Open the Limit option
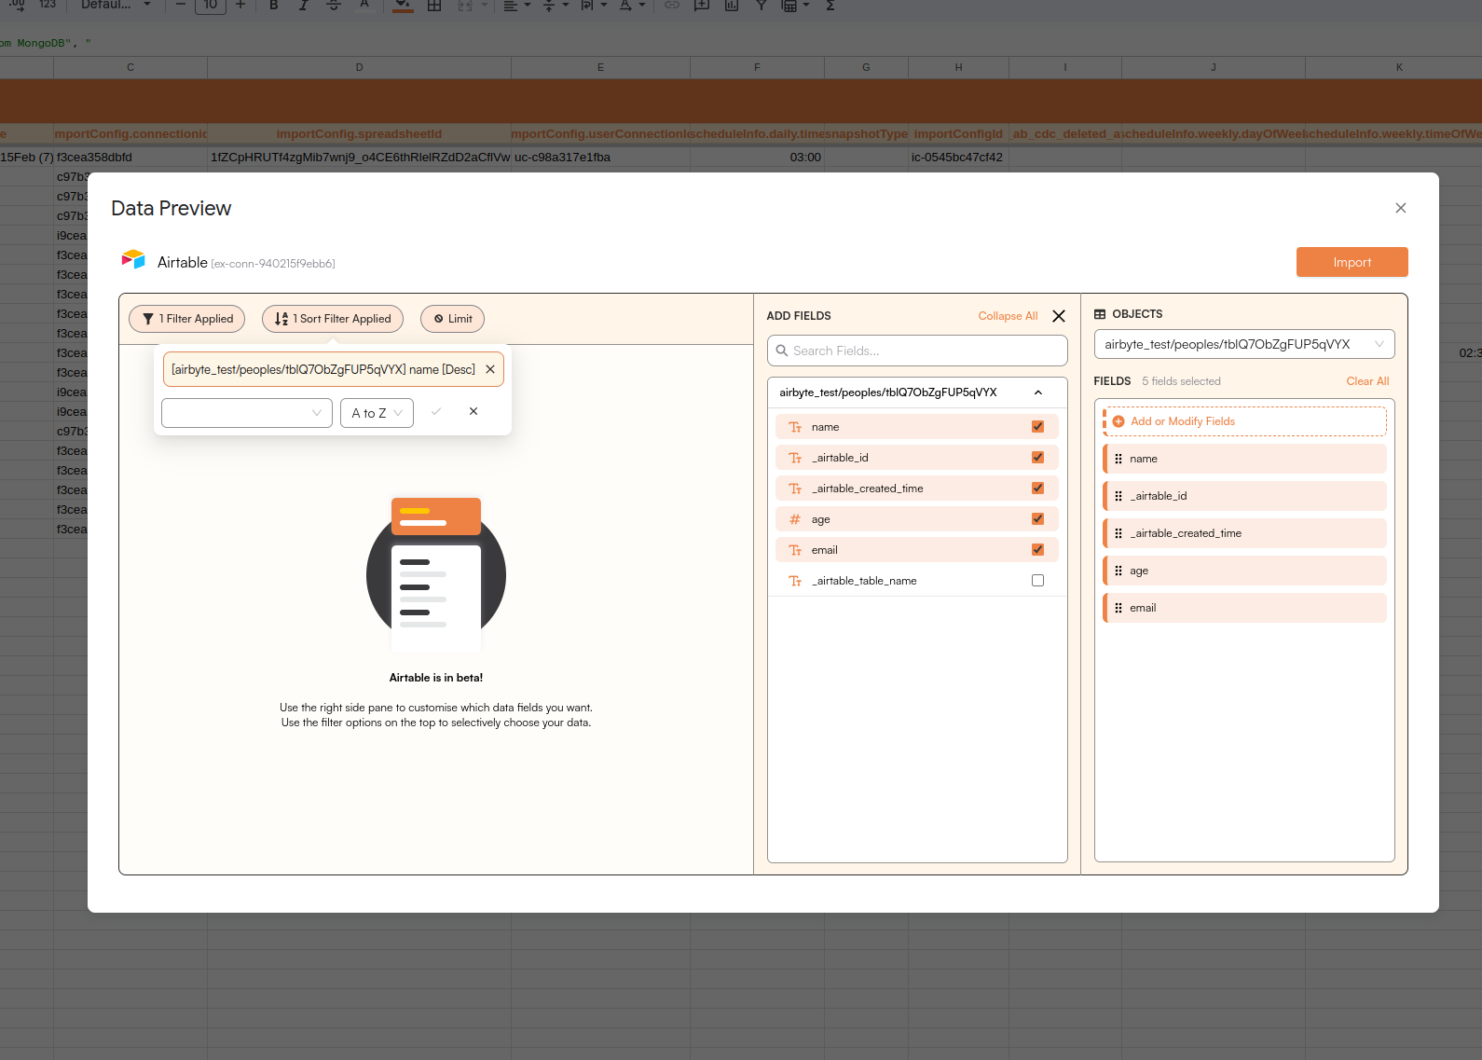 tap(452, 319)
